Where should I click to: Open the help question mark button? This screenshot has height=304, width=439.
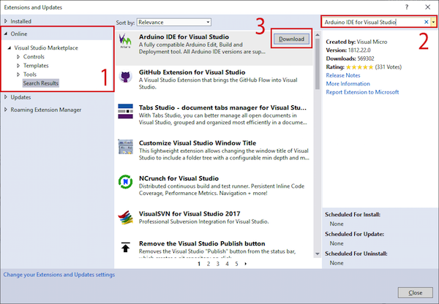pos(407,7)
